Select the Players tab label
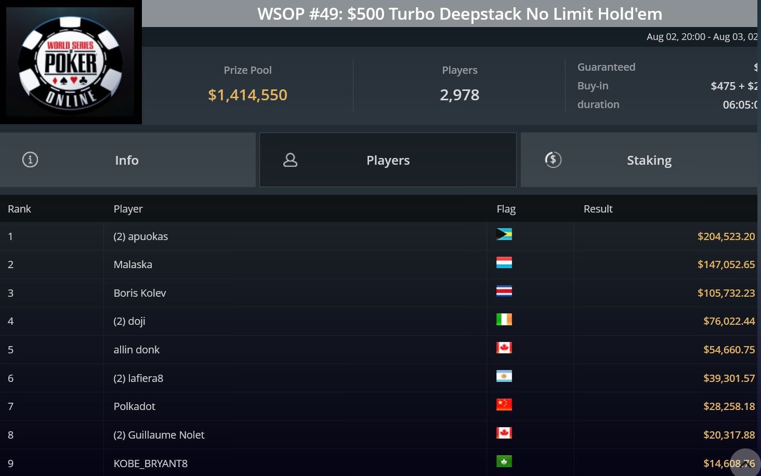Screen dimensions: 761x476 pos(388,160)
